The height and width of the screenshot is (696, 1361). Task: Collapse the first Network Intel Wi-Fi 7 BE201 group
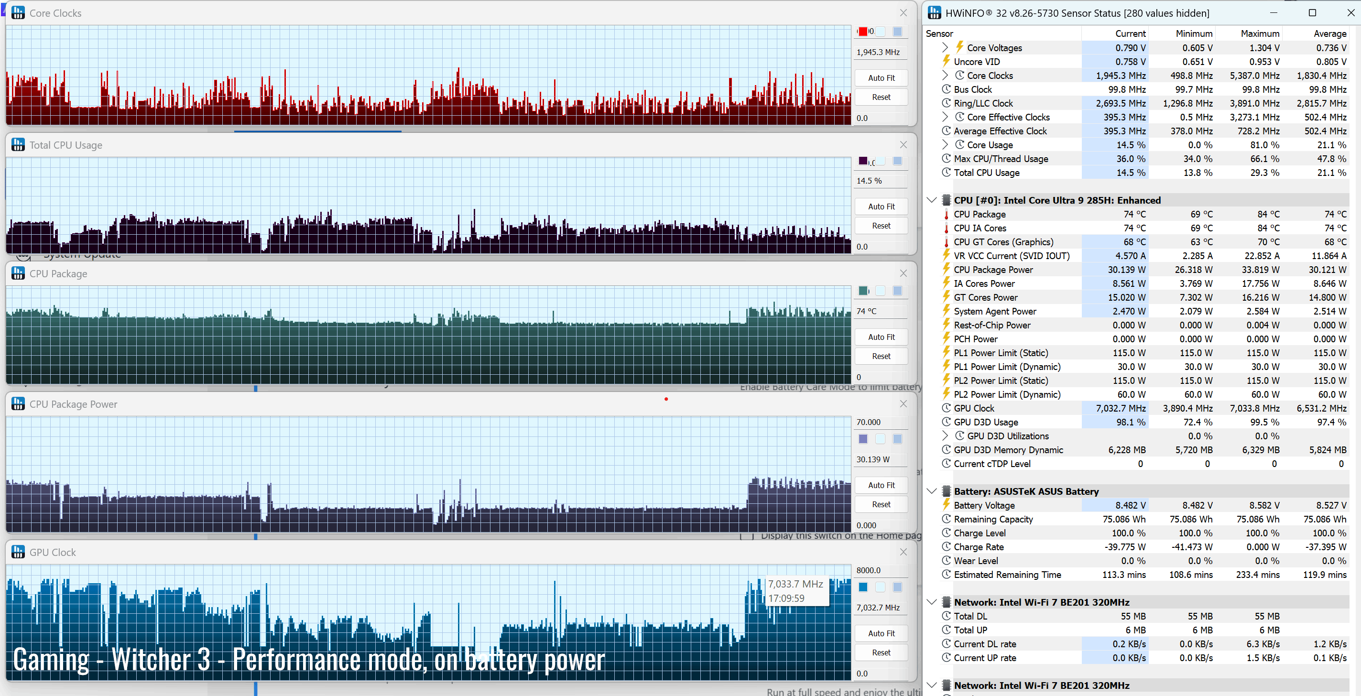[932, 602]
